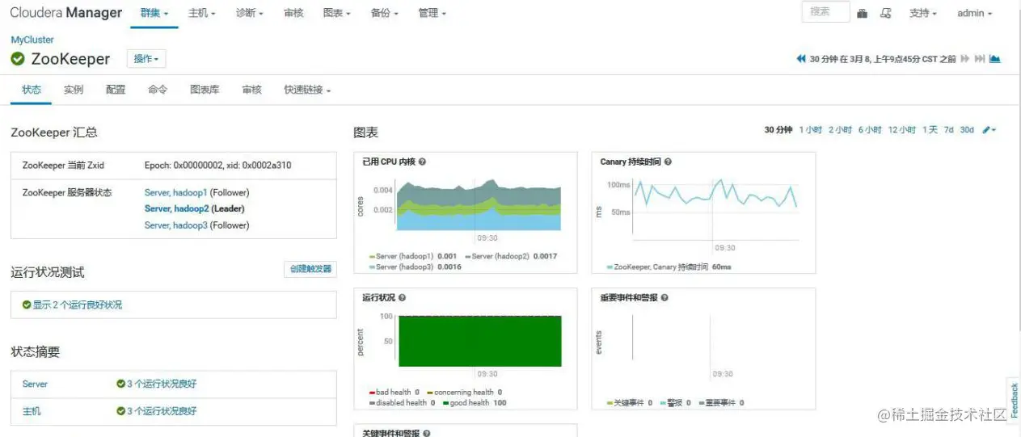Open the parcels gift box icon
The height and width of the screenshot is (437, 1021).
click(863, 13)
